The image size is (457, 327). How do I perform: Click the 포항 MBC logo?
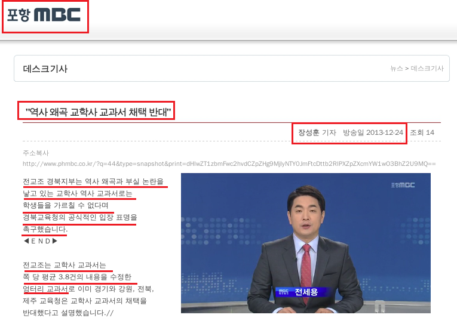[44, 15]
